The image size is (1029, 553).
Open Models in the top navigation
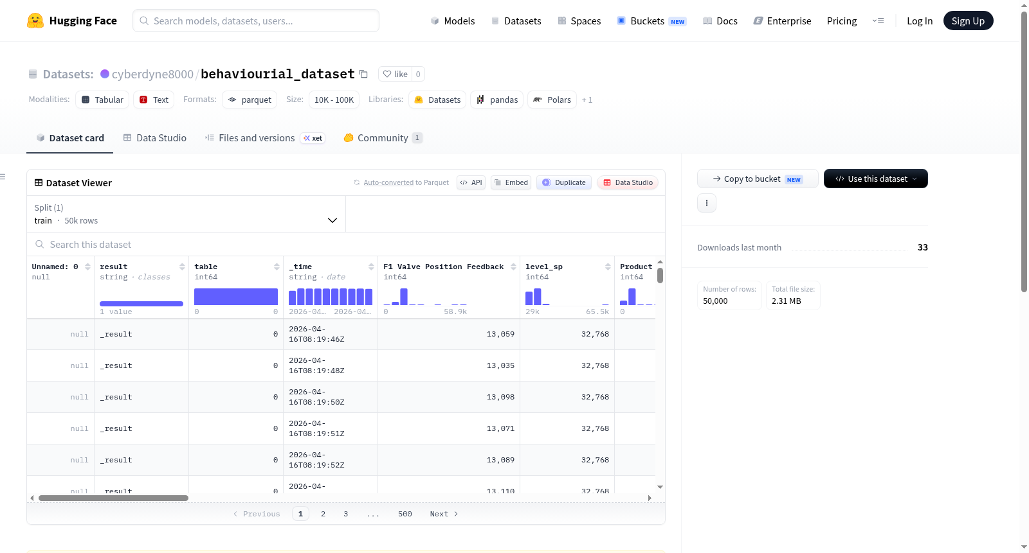click(x=453, y=21)
